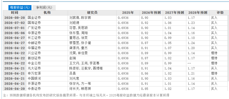229x99 pixels.
Task: Click 中泰证券's 2026 forecast value 0.85
Action: (x=145, y=89)
